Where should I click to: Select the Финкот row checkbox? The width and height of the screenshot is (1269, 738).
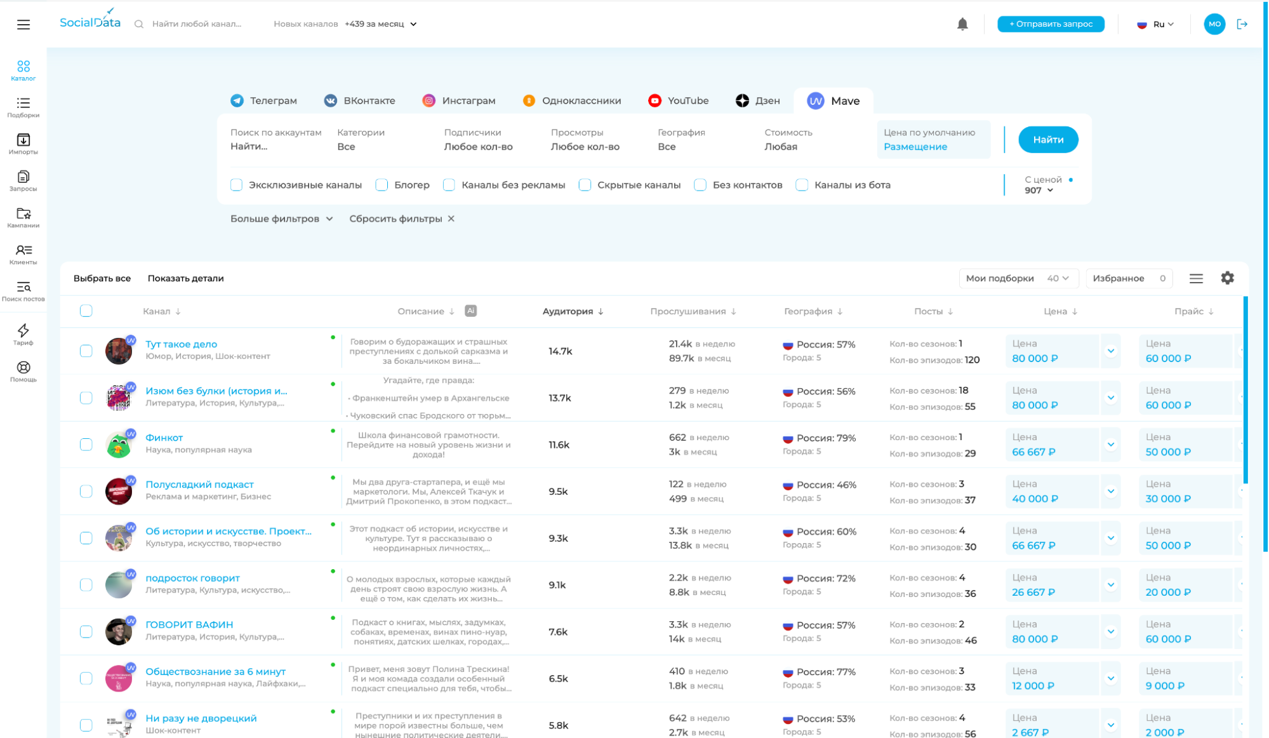click(x=86, y=445)
